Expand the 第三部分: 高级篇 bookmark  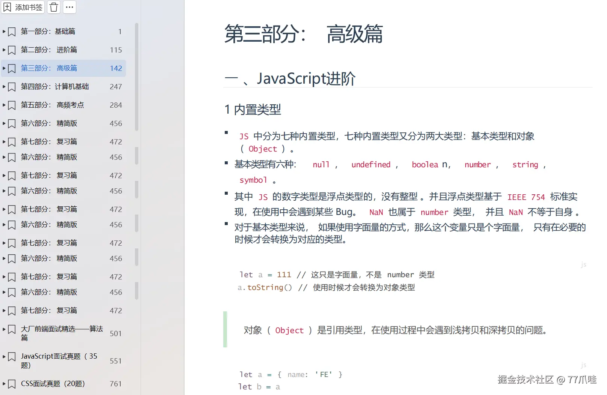pos(4,68)
